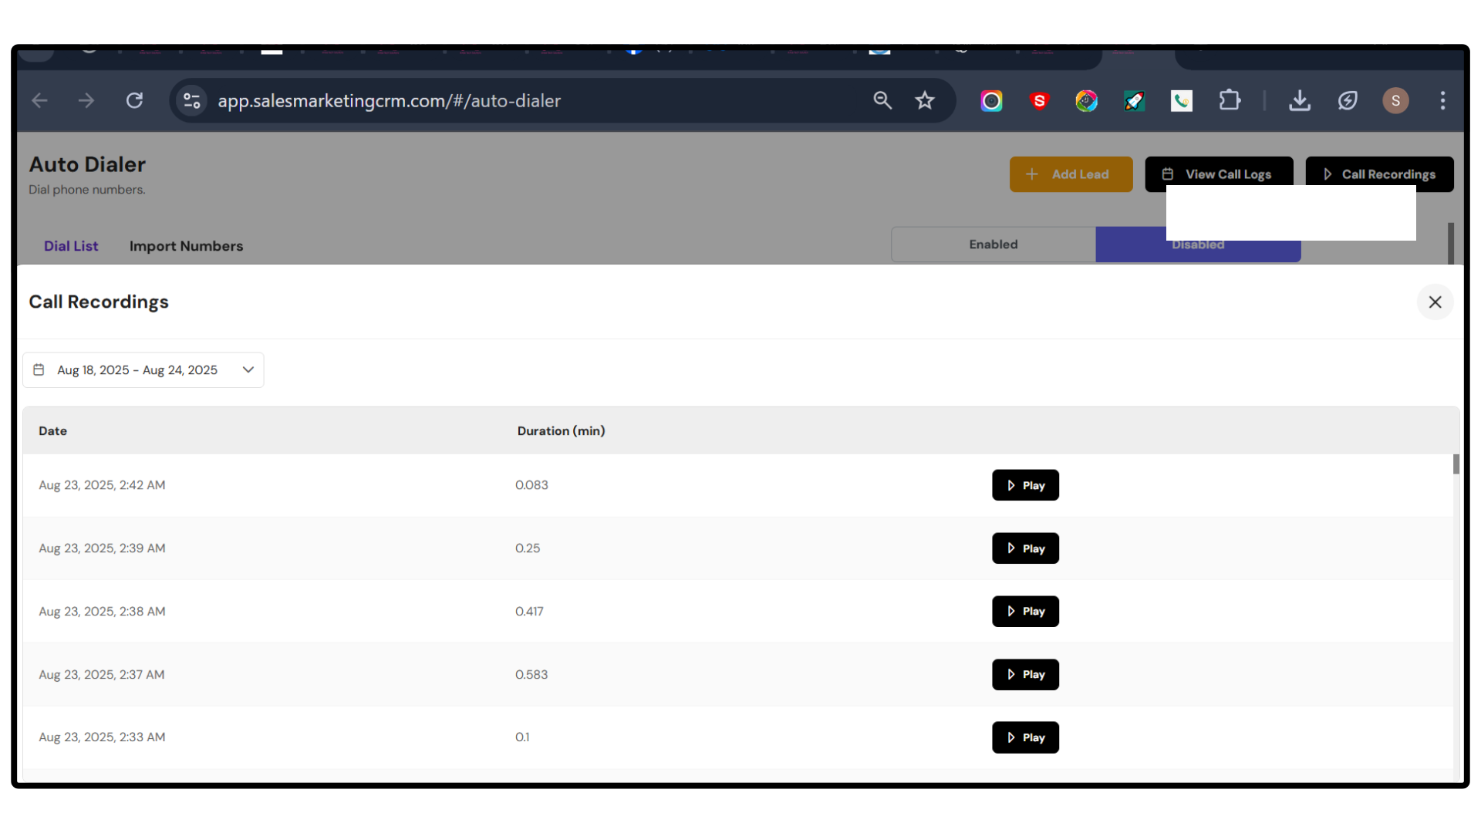Click the browser back arrow
The width and height of the screenshot is (1481, 833).
pos(39,100)
